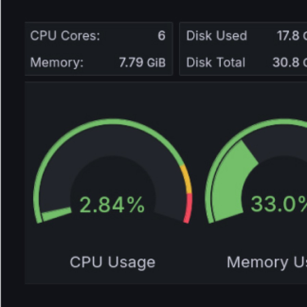The width and height of the screenshot is (307, 307).
Task: Click the CPU Cores label
Action: click(x=65, y=36)
